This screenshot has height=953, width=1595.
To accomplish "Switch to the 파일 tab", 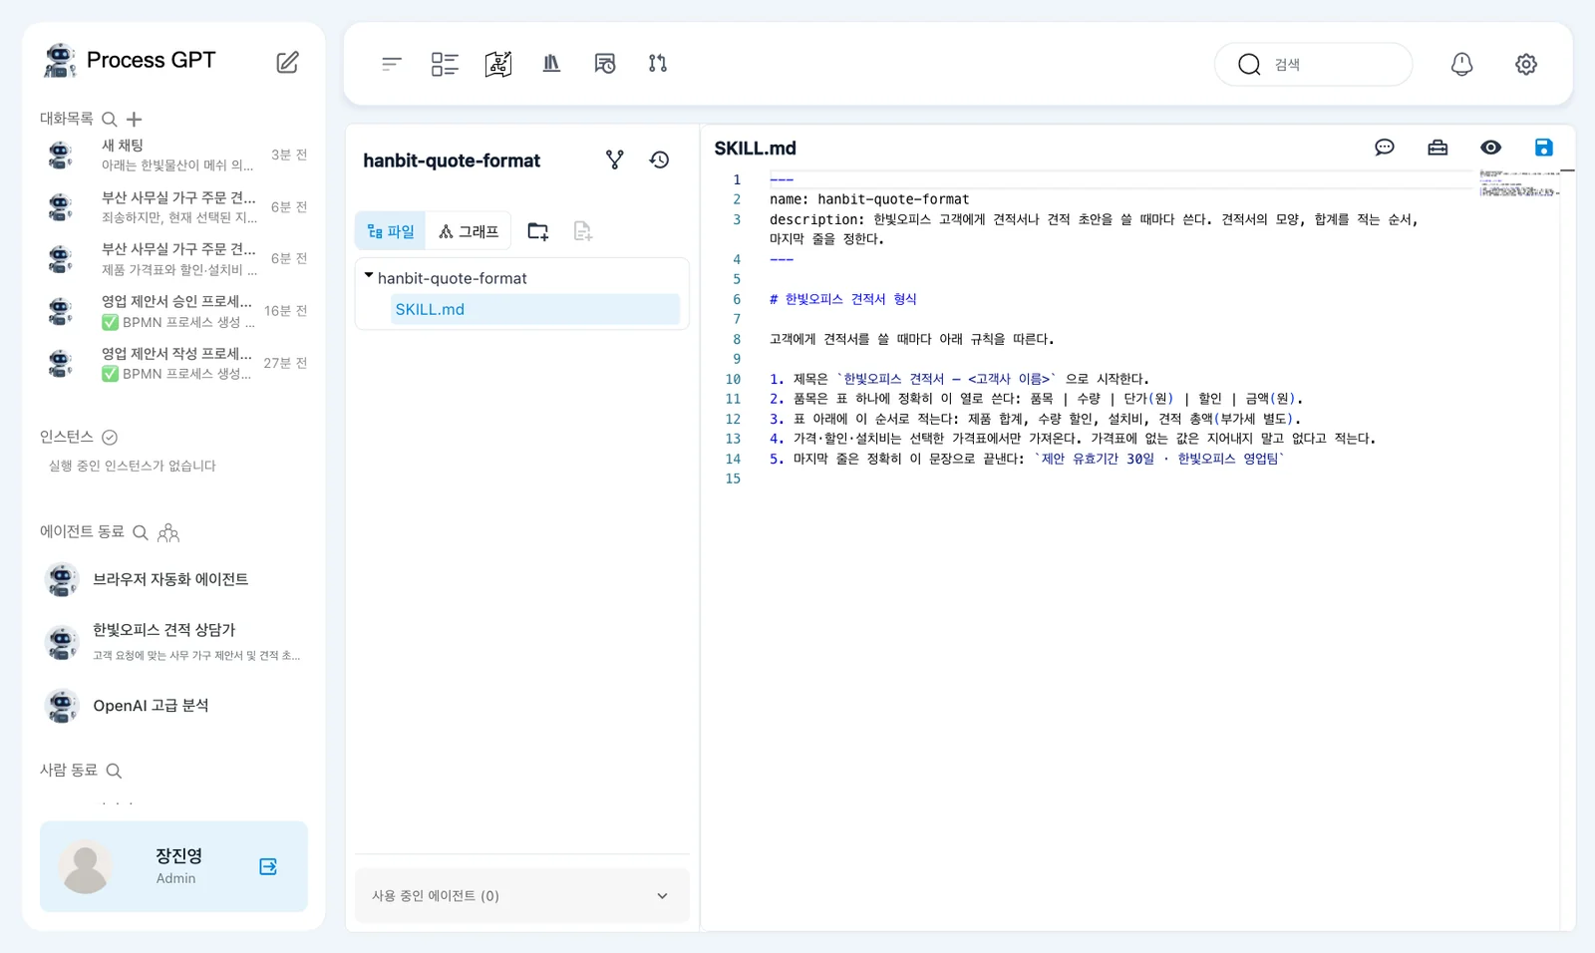I will (x=391, y=231).
